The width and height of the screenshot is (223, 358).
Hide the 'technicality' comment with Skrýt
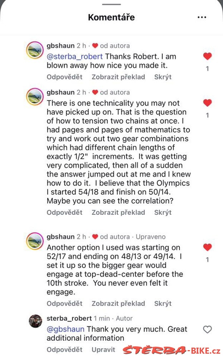point(163,212)
